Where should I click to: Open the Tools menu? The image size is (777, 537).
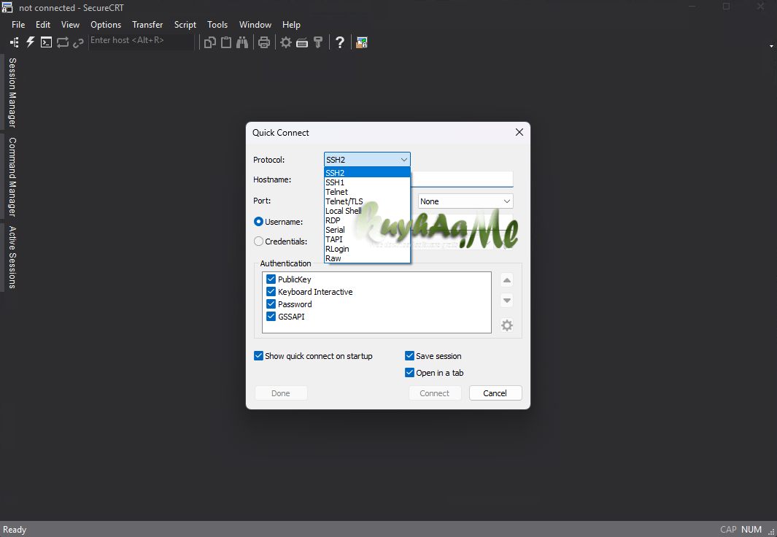[x=217, y=24]
